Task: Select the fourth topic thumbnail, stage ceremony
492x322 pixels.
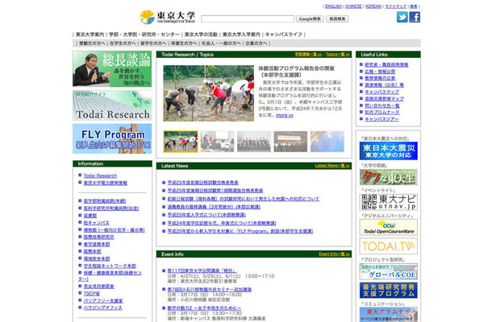Action: pos(290,142)
